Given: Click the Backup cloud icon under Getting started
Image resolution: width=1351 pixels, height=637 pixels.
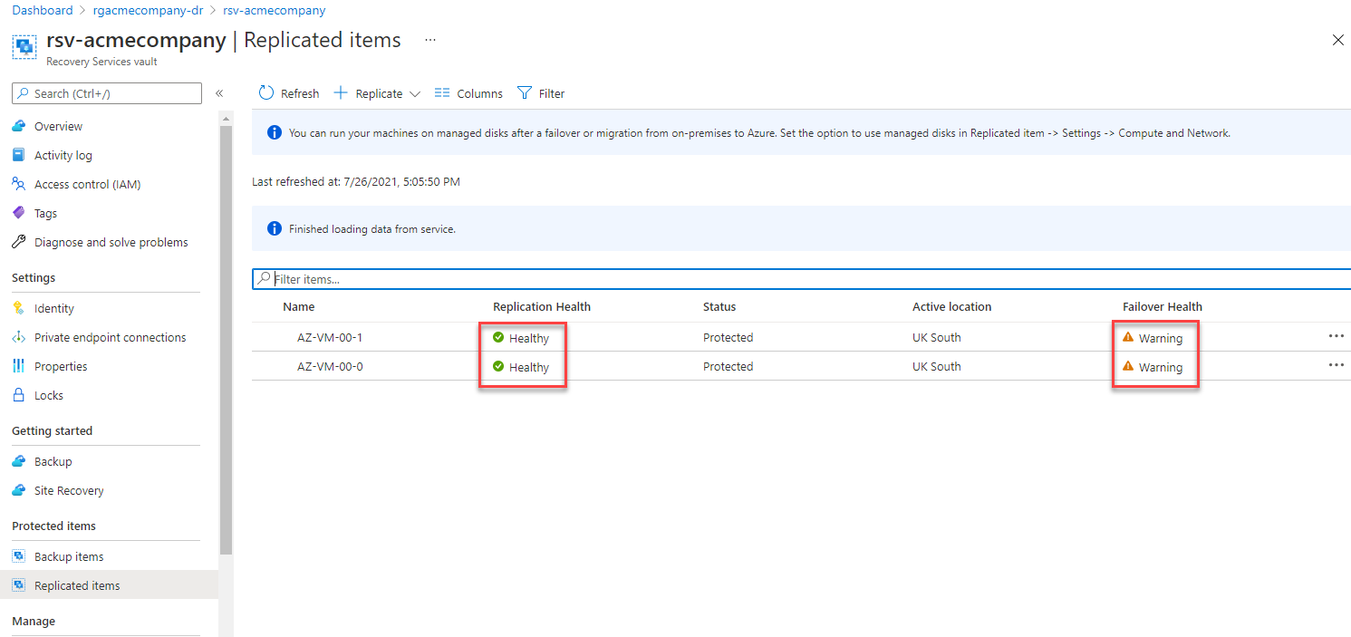Looking at the screenshot, I should [x=18, y=461].
